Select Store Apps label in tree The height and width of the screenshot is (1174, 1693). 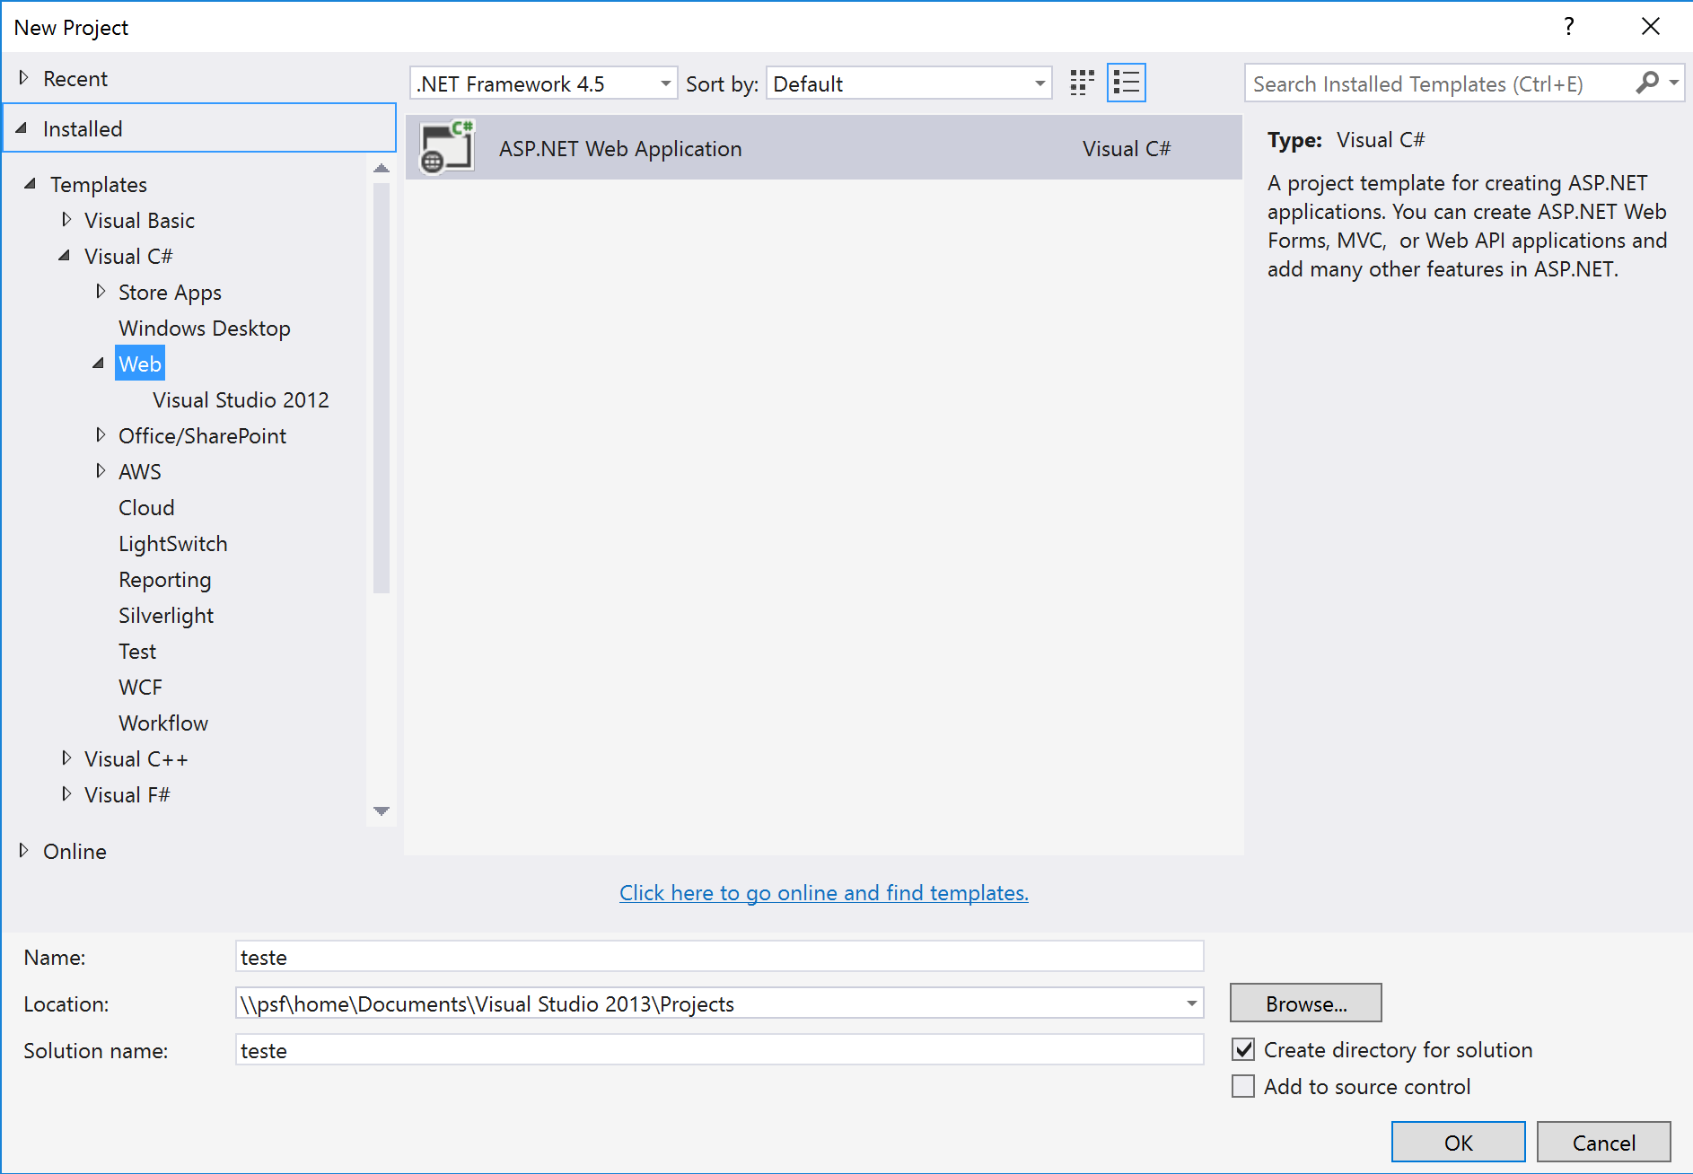[170, 292]
